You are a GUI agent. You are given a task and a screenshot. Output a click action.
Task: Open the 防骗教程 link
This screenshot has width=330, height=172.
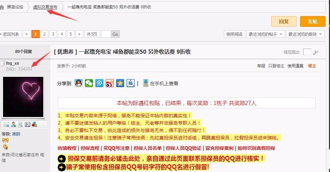[67, 148]
